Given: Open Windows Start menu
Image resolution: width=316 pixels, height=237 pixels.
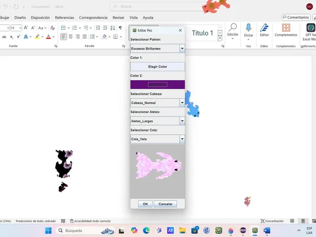Looking at the screenshot, I should tap(48, 231).
